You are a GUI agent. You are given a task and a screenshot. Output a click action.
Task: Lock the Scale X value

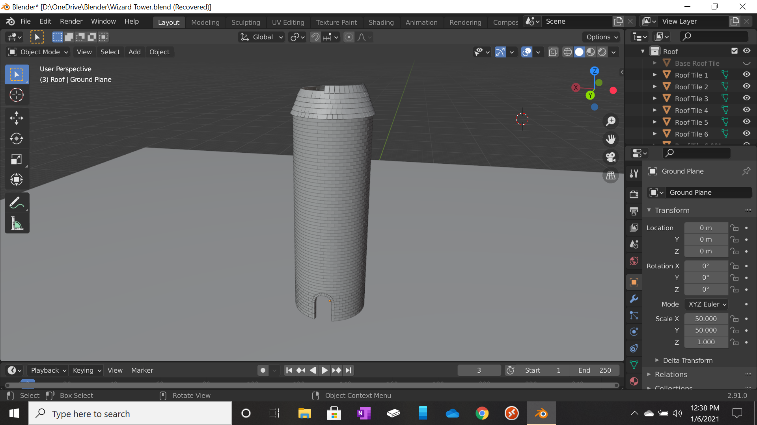click(x=734, y=319)
